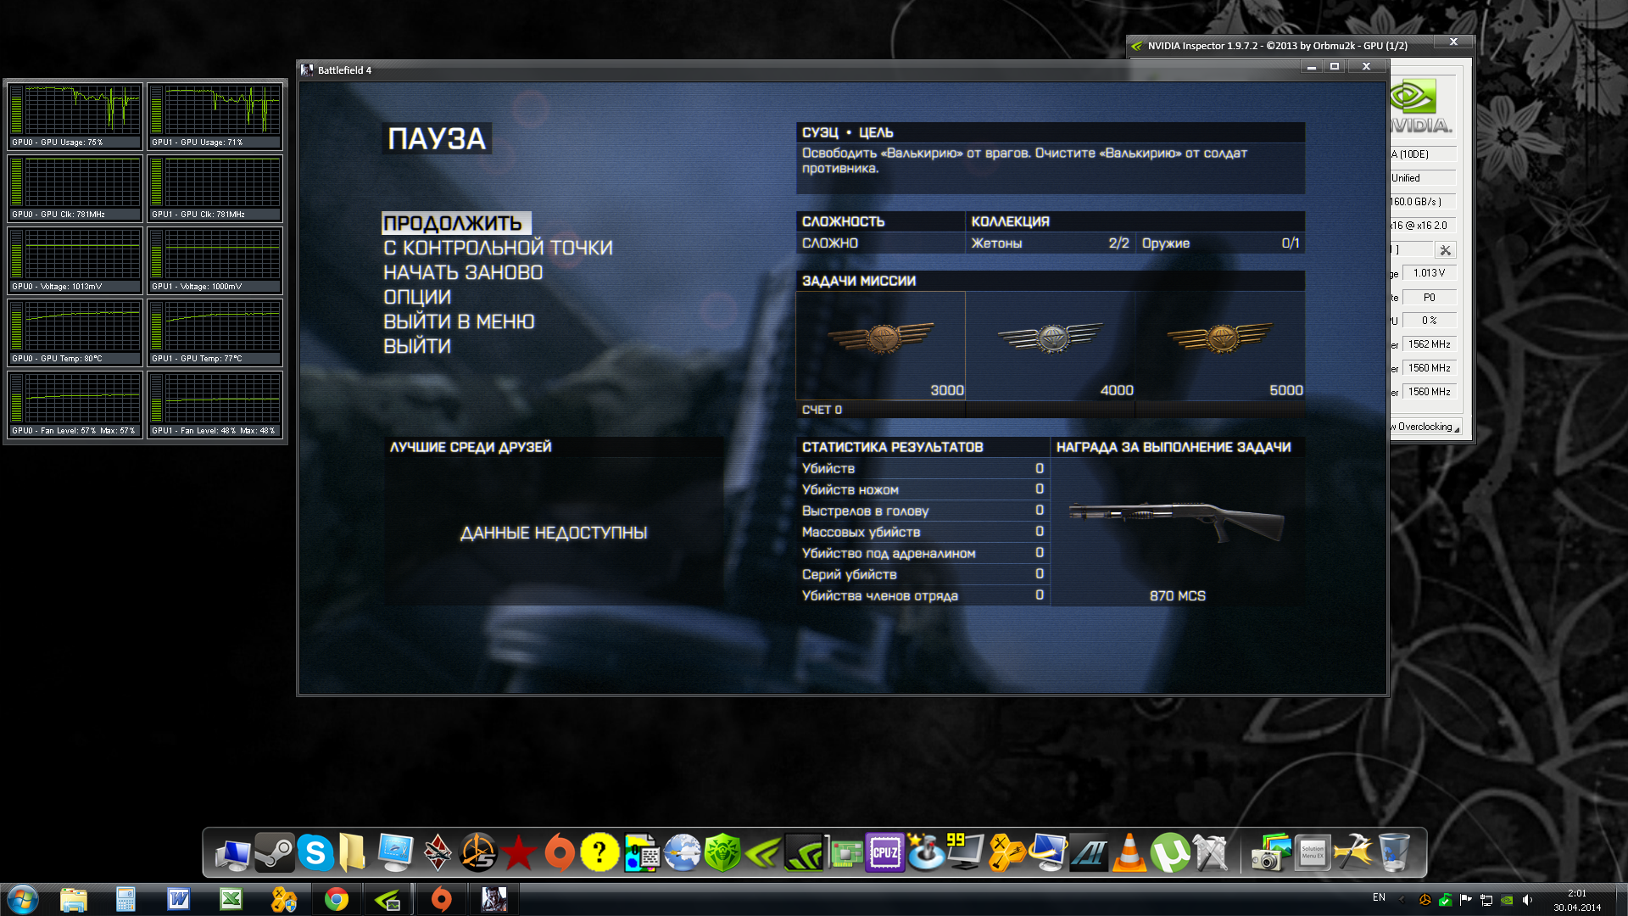Click the Оружие 0/1 collection entry
The image size is (1628, 916).
1219,243
